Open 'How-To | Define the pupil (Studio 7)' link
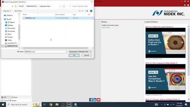Viewport: 190px width, 107px height. 159,27
